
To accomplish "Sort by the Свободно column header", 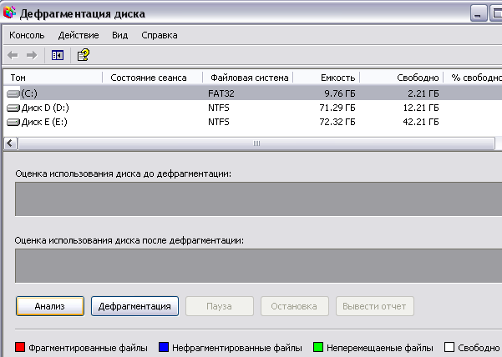I will point(402,78).
